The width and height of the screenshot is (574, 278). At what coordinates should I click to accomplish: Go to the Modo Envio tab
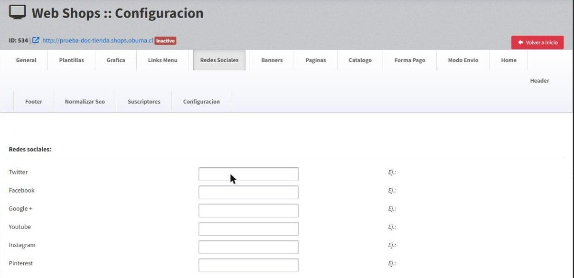tap(463, 60)
